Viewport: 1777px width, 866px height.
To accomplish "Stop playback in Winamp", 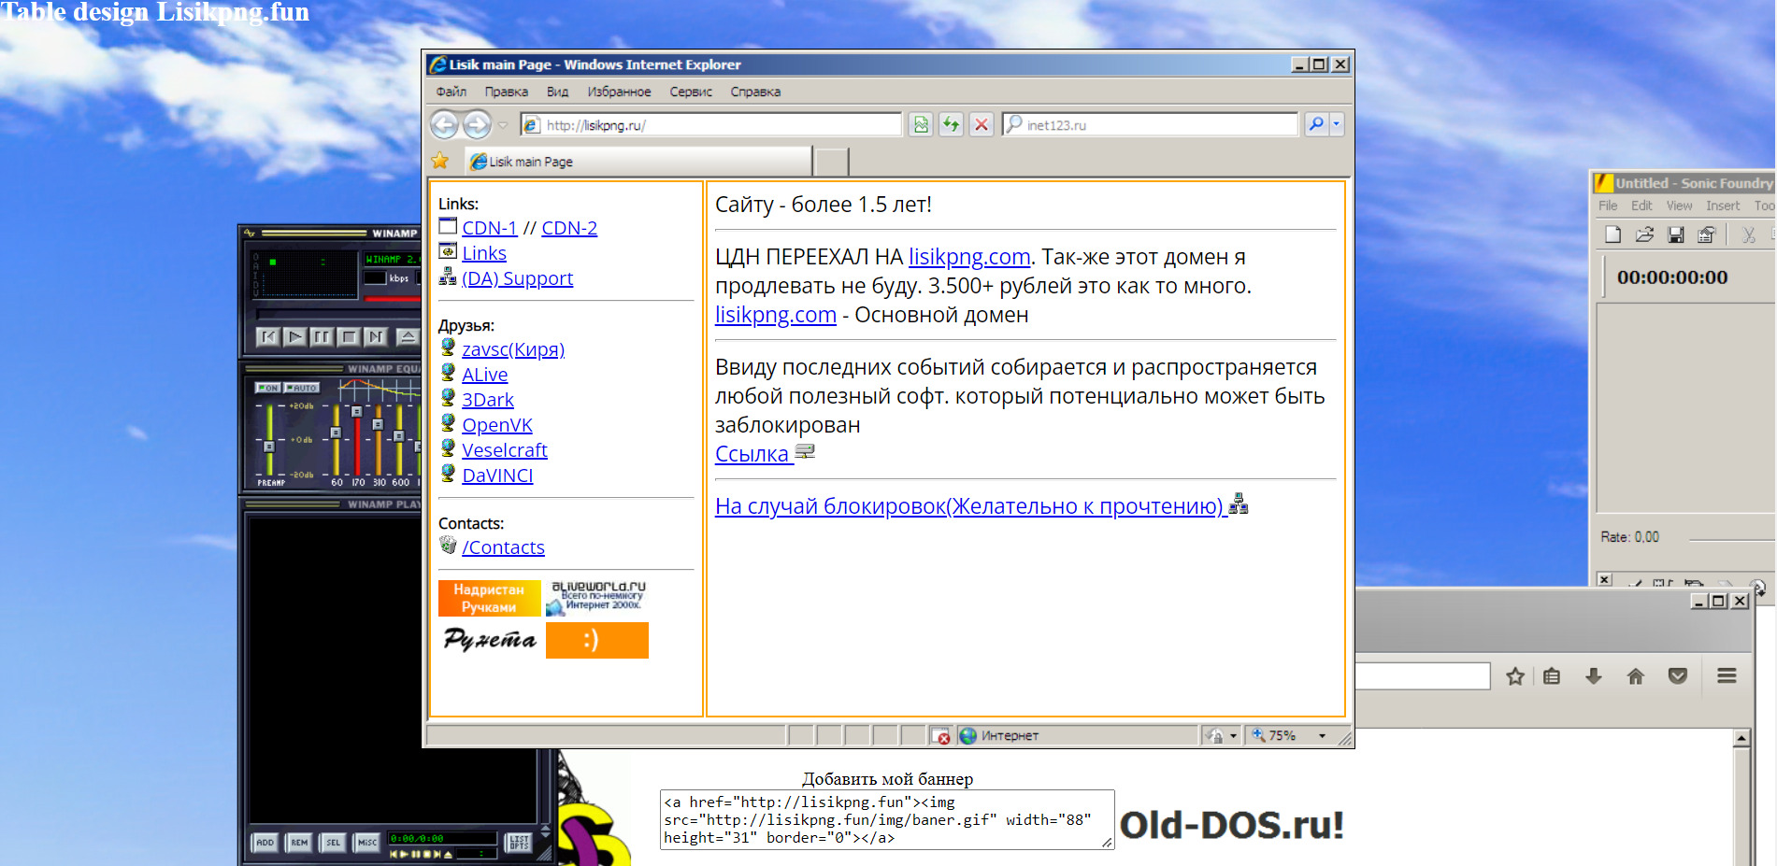I will 349,336.
